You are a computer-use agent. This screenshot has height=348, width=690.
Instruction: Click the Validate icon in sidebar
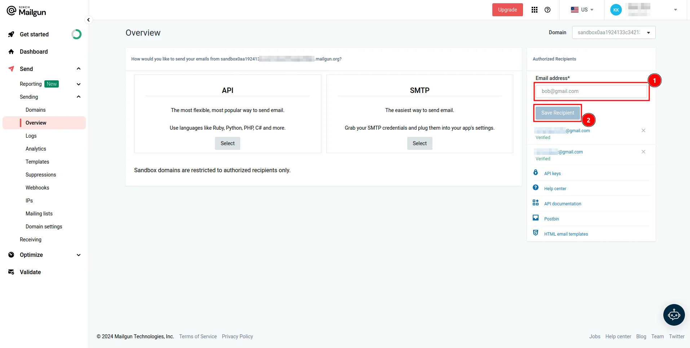pyautogui.click(x=11, y=272)
